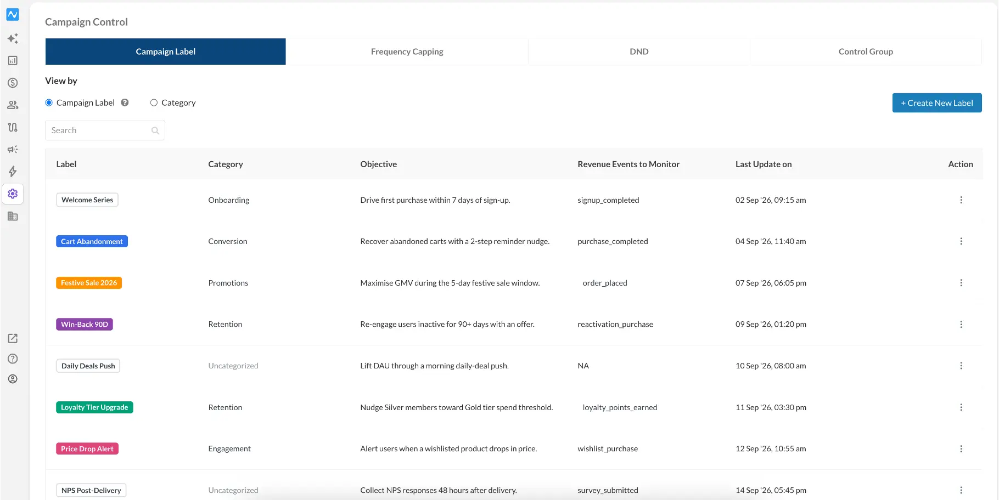Image resolution: width=999 pixels, height=500 pixels.
Task: Focus the Search input field
Action: [x=105, y=130]
